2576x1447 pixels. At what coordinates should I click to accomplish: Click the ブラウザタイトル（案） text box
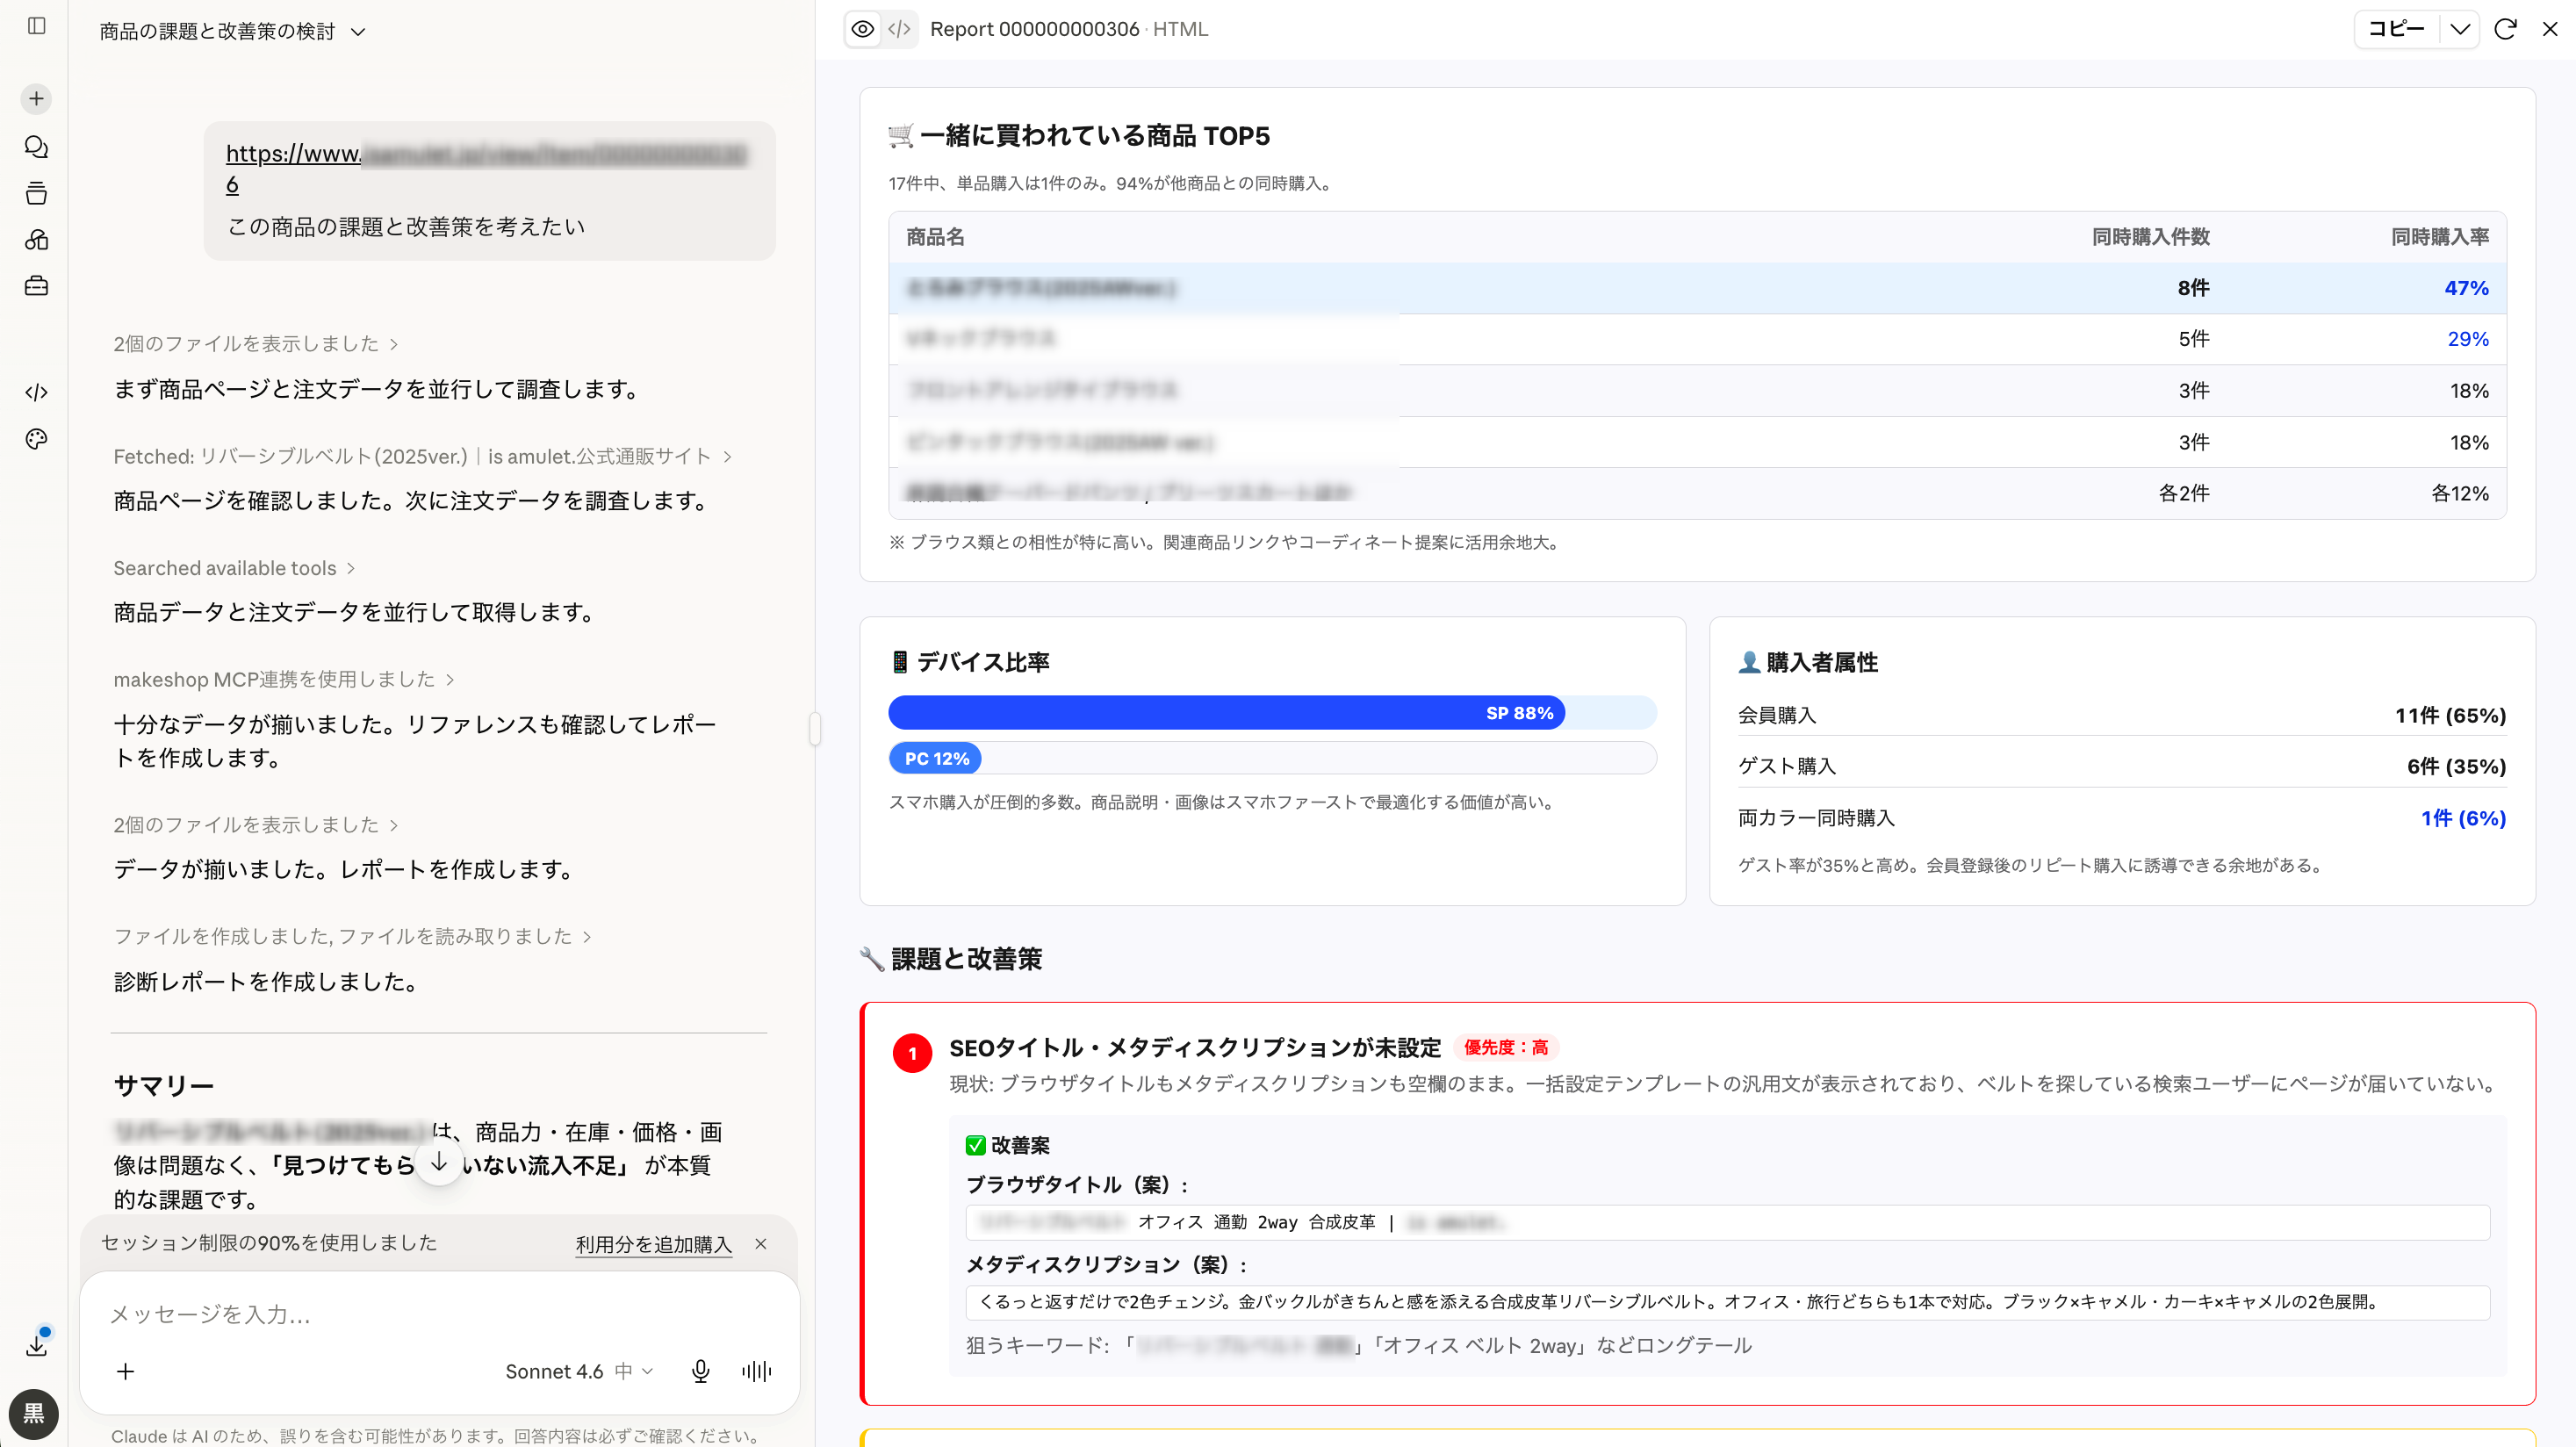click(1727, 1222)
